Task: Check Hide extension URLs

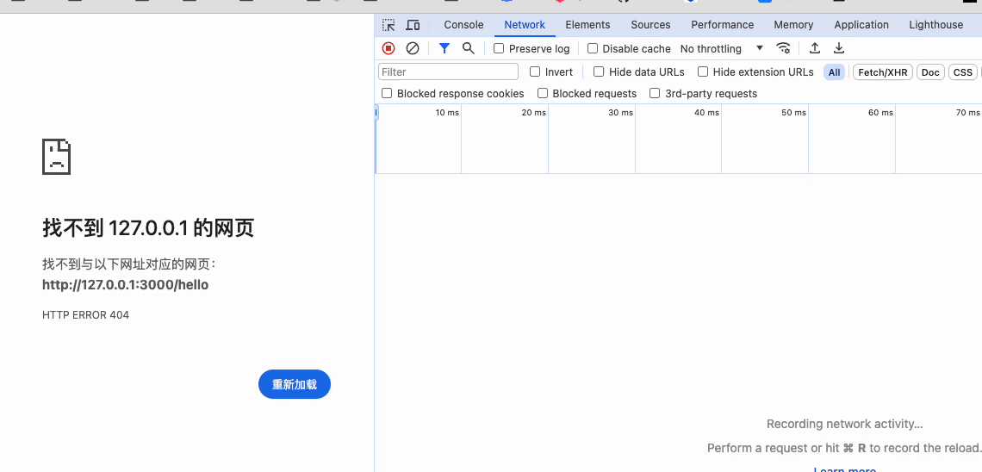Action: tap(703, 72)
